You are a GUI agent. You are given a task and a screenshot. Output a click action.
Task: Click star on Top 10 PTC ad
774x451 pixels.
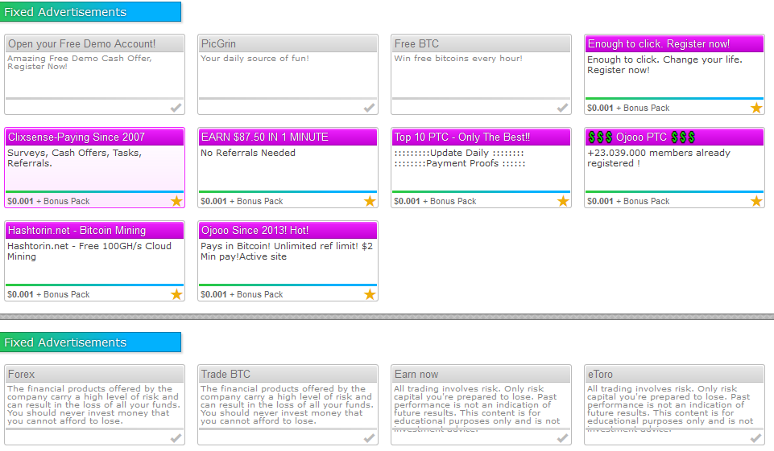click(563, 201)
